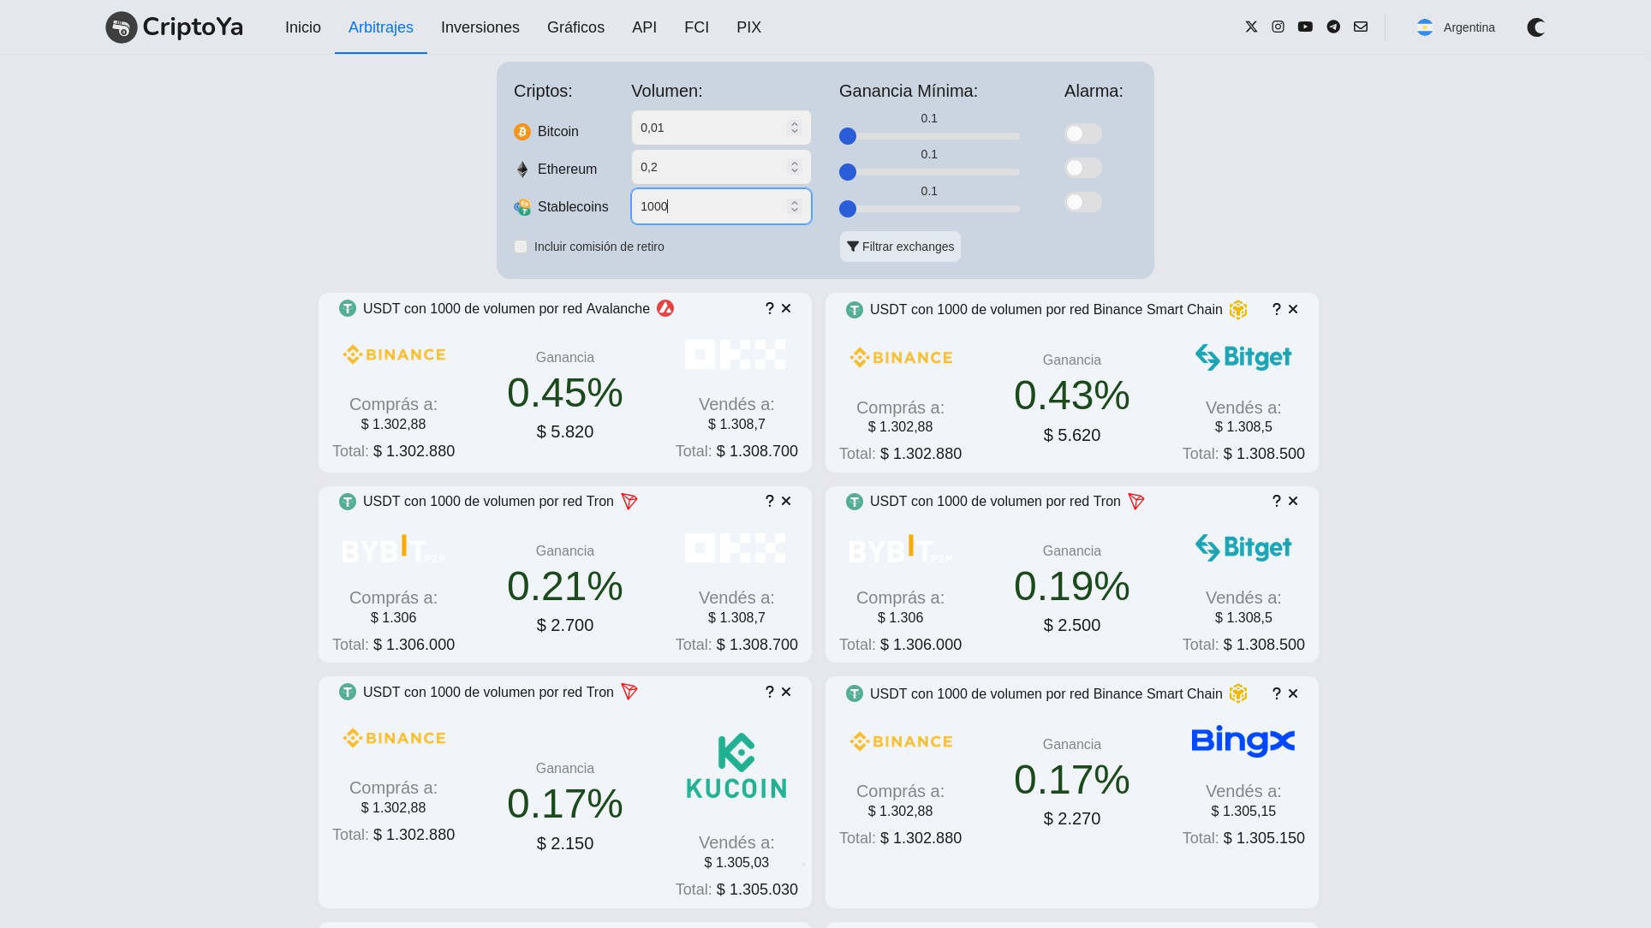
Task: Open the X (Twitter) social link
Action: click(1251, 27)
